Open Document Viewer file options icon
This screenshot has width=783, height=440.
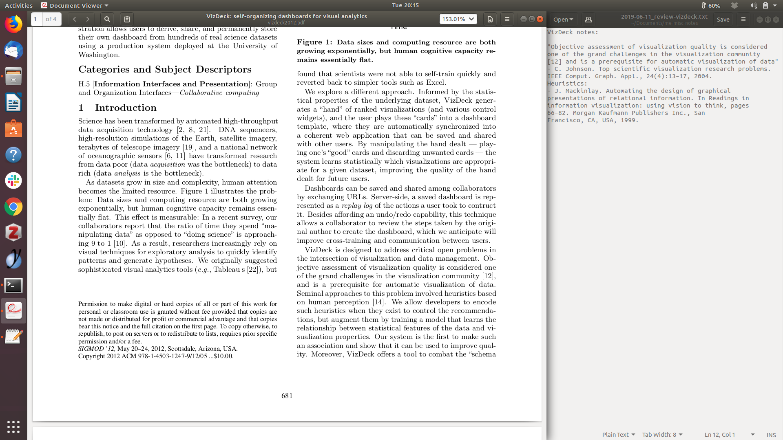click(x=490, y=19)
